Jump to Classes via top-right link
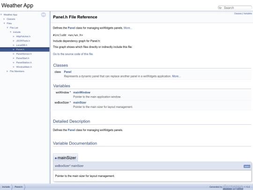253x190 pixels. coord(238,14)
